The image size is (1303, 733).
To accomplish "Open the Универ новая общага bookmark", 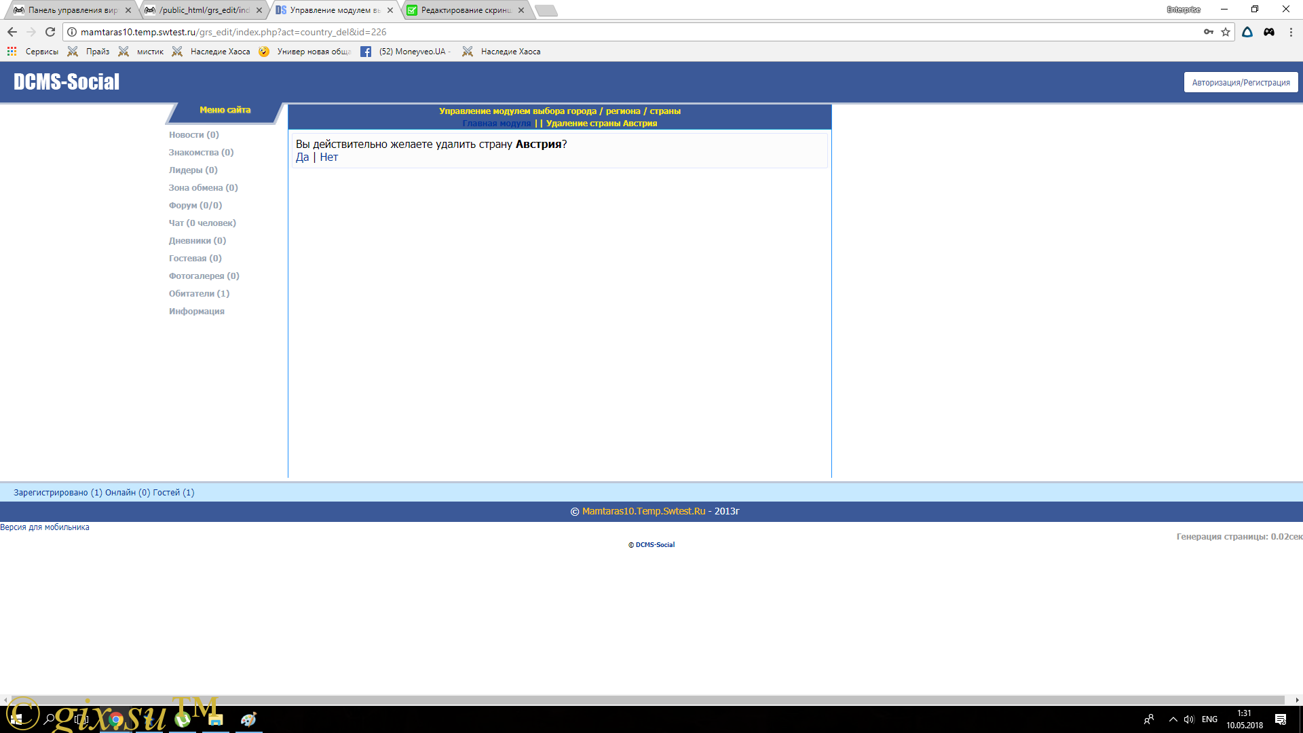I will pos(305,52).
